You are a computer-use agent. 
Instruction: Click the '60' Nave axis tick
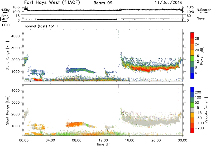pos(189,16)
